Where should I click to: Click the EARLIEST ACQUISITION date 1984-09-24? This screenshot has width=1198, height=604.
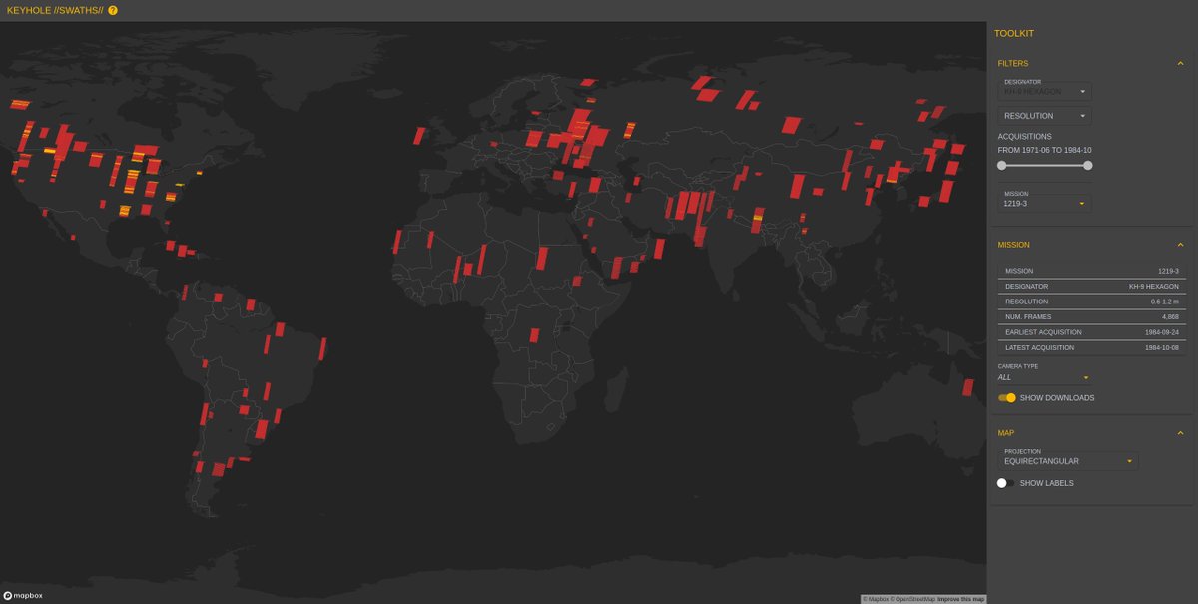tap(1160, 332)
